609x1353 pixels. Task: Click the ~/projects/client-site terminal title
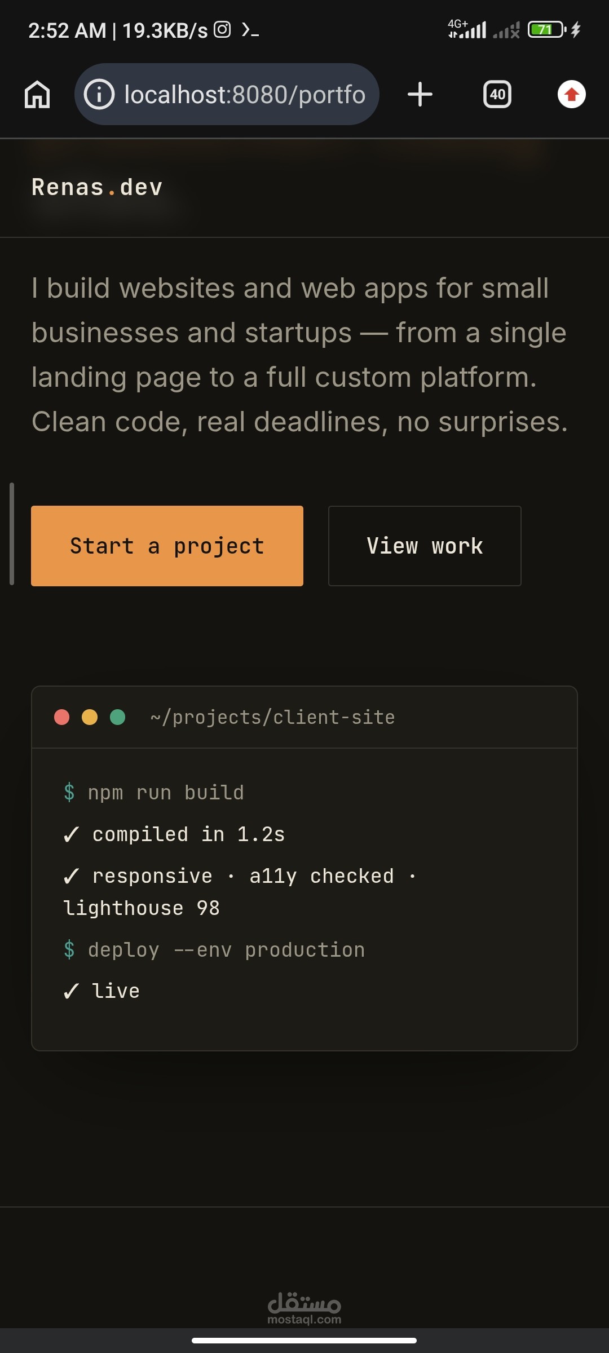[272, 717]
